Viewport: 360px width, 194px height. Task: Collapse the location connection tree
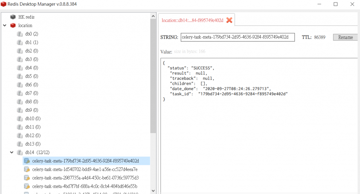point(5,26)
